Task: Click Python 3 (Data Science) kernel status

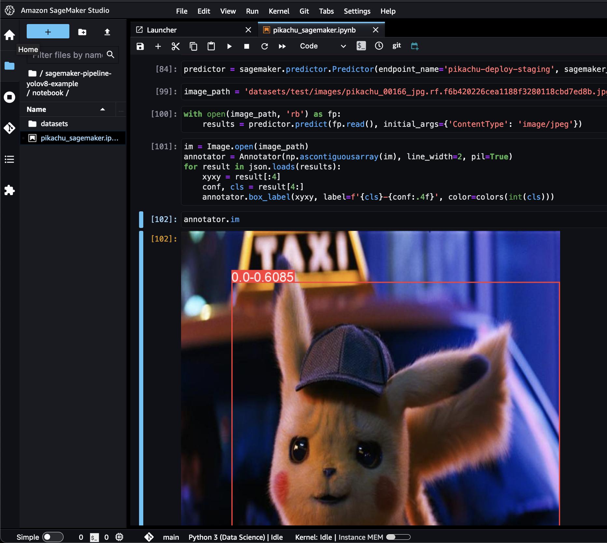Action: pos(235,537)
